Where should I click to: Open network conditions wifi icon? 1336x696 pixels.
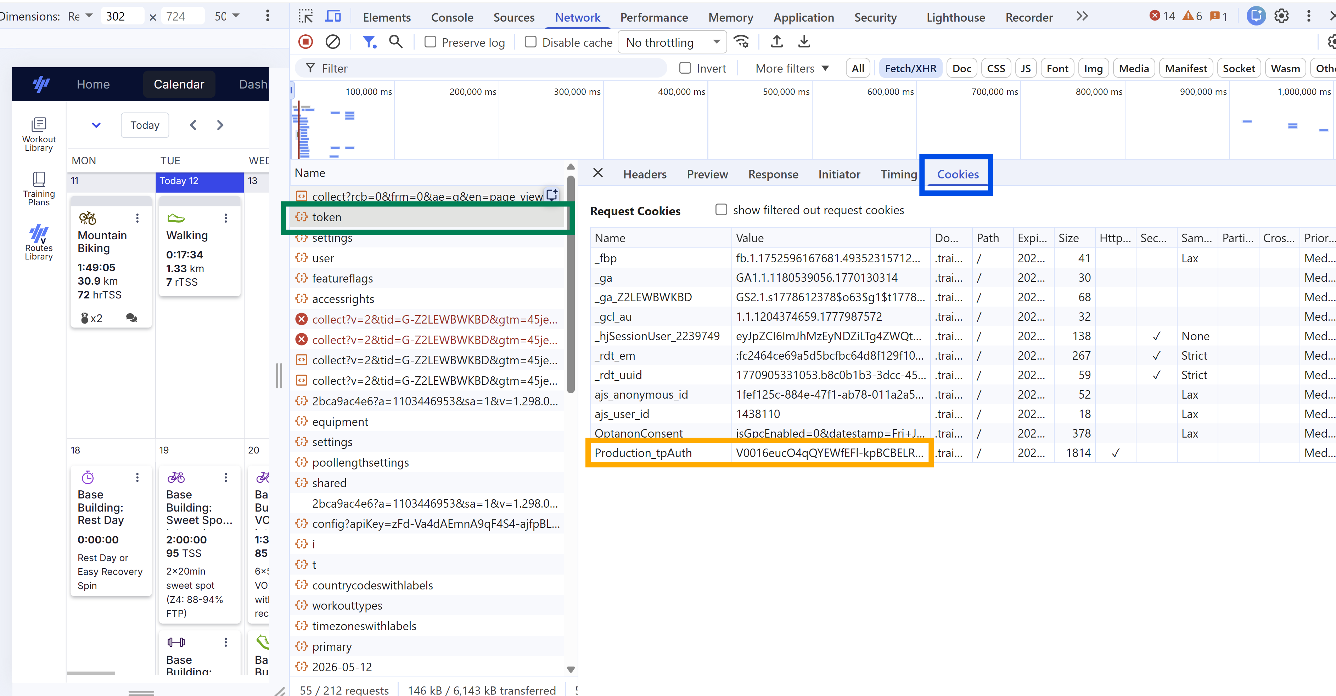(x=742, y=42)
